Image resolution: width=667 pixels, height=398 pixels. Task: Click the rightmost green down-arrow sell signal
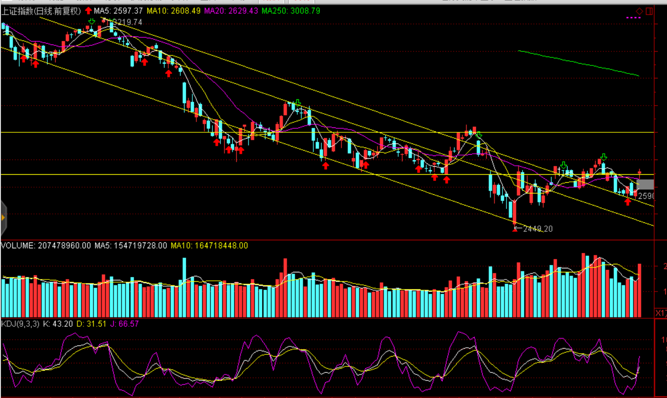pos(603,157)
